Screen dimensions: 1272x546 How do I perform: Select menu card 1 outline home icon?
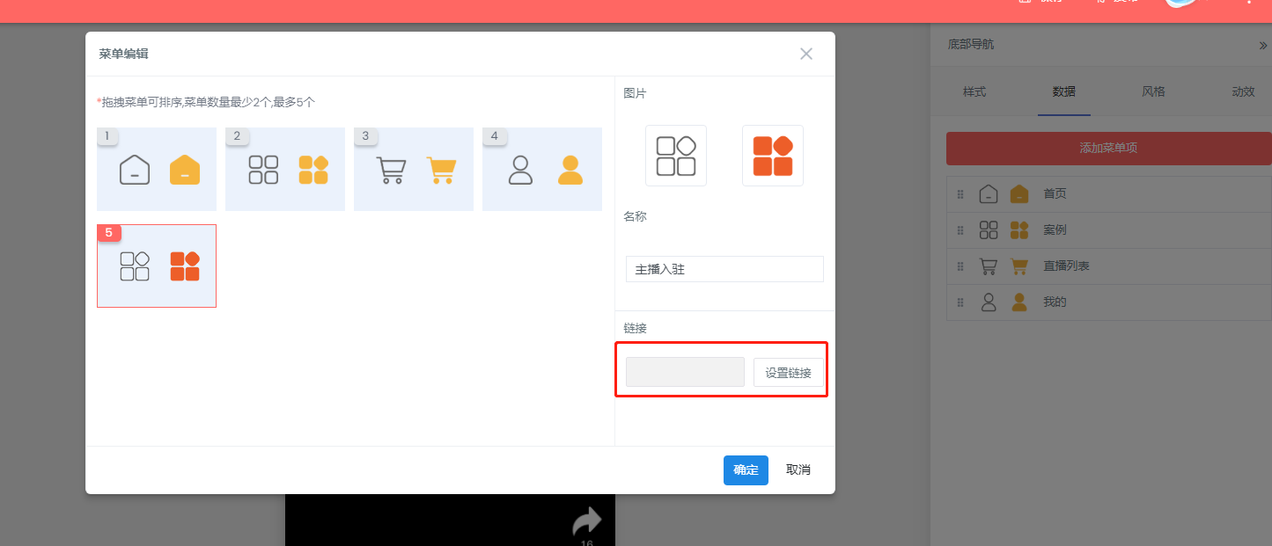coord(135,170)
